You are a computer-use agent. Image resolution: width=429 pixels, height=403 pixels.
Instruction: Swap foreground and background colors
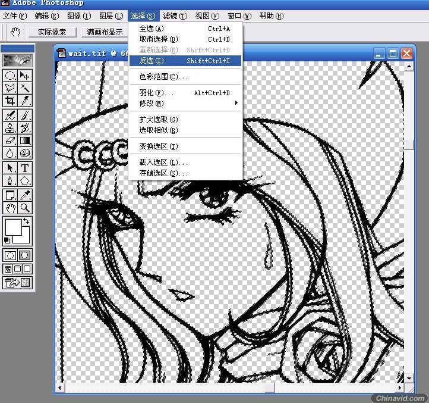[27, 221]
